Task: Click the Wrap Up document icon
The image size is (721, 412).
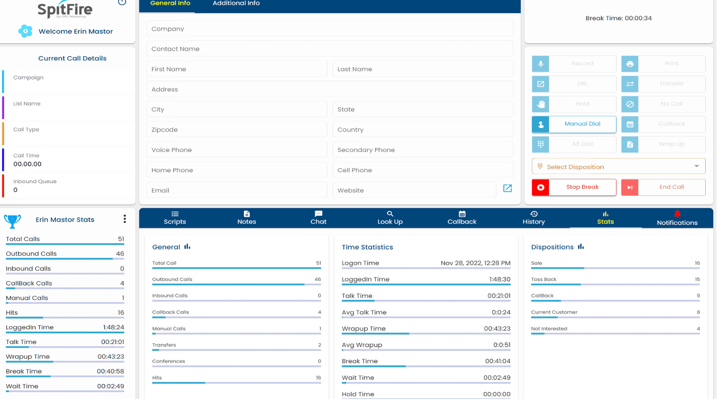Action: [x=630, y=144]
